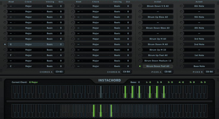The height and width of the screenshot is (119, 219).
Task: Click the green LED beside Strum Down Fast All
Action: coord(139,66)
